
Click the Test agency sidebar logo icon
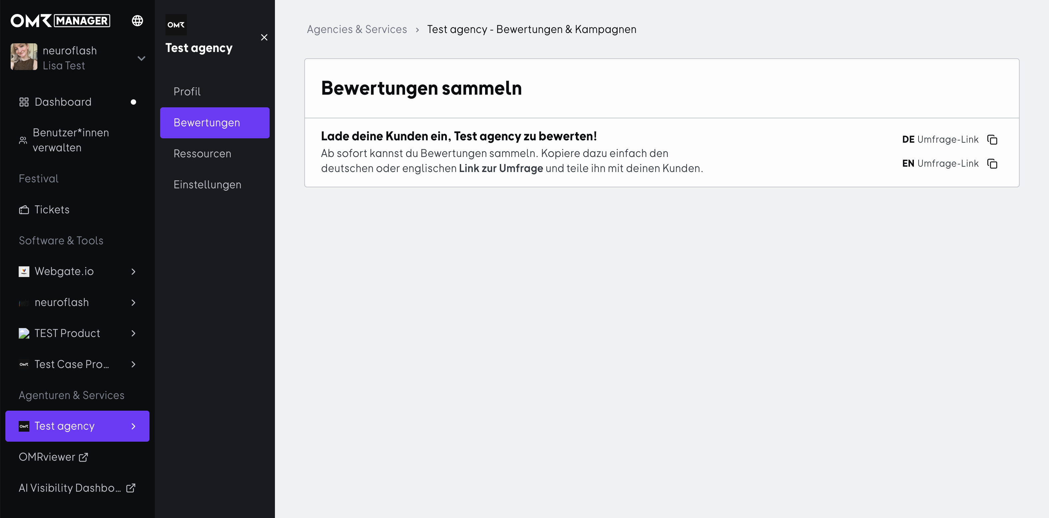coord(24,426)
